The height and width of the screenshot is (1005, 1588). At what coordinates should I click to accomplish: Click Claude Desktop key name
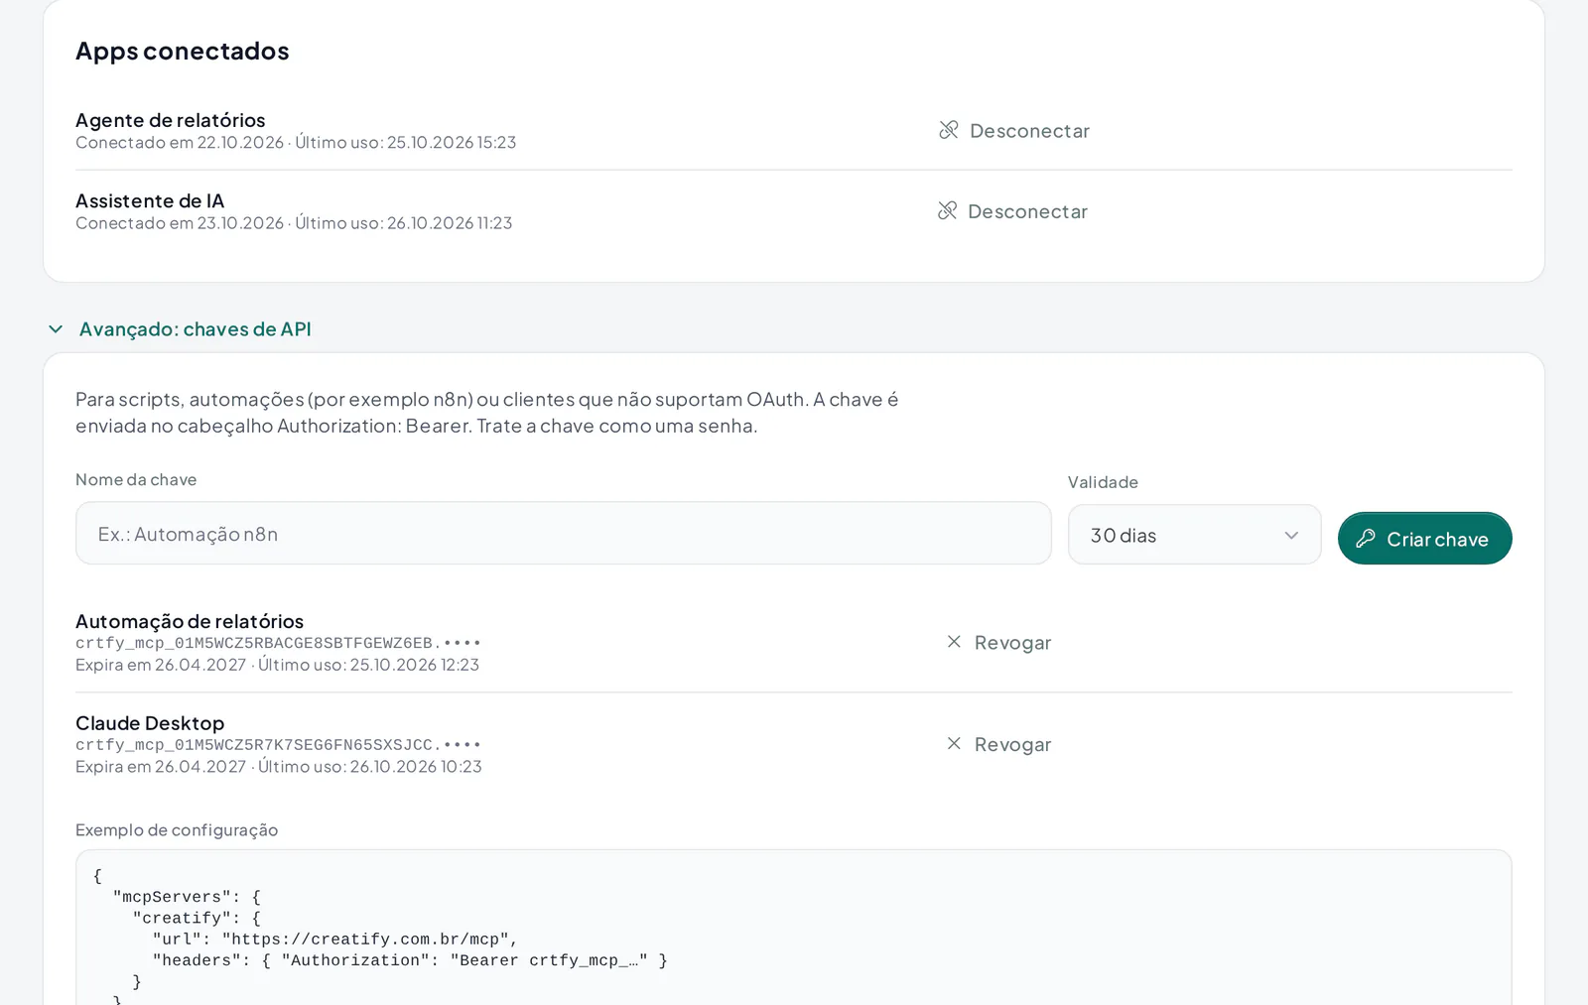click(x=150, y=723)
